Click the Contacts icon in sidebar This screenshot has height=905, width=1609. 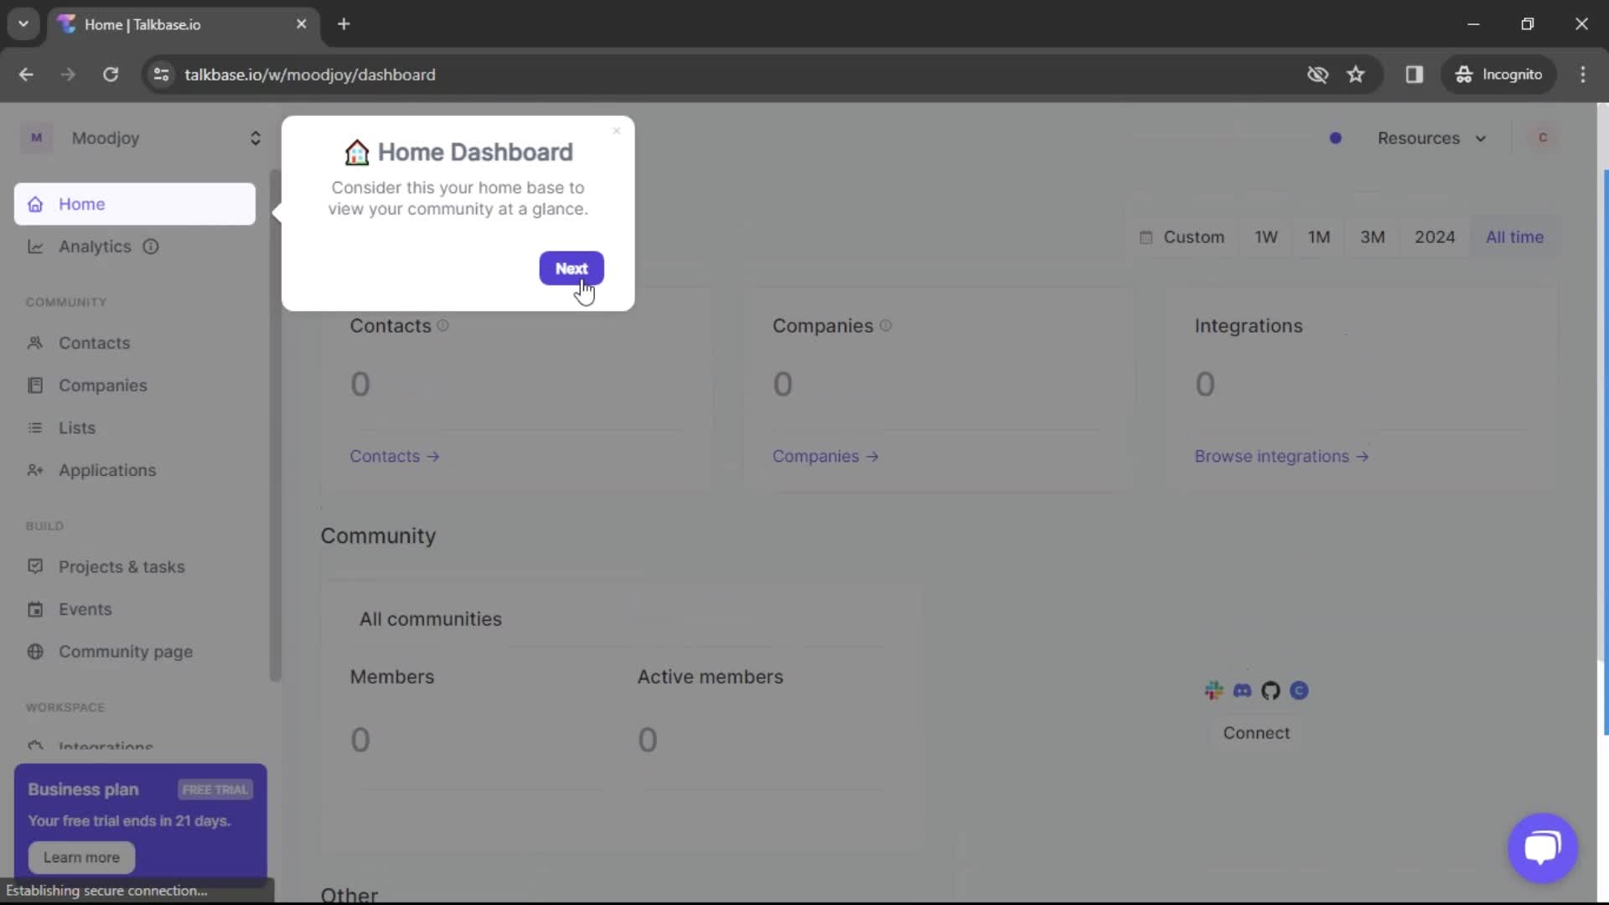pos(35,343)
